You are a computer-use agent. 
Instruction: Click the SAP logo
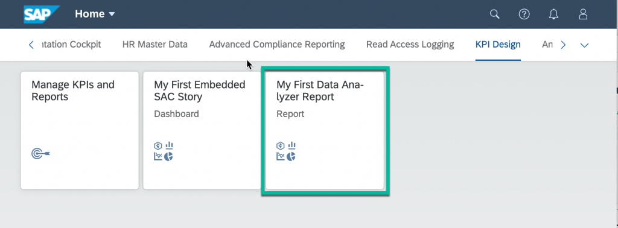pos(41,14)
